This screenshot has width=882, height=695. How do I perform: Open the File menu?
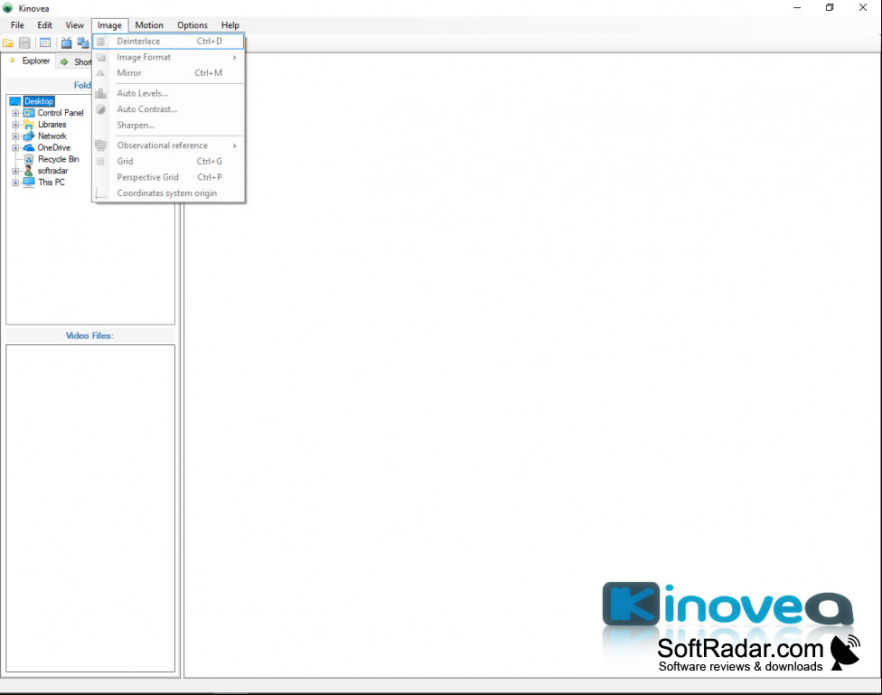pyautogui.click(x=17, y=25)
